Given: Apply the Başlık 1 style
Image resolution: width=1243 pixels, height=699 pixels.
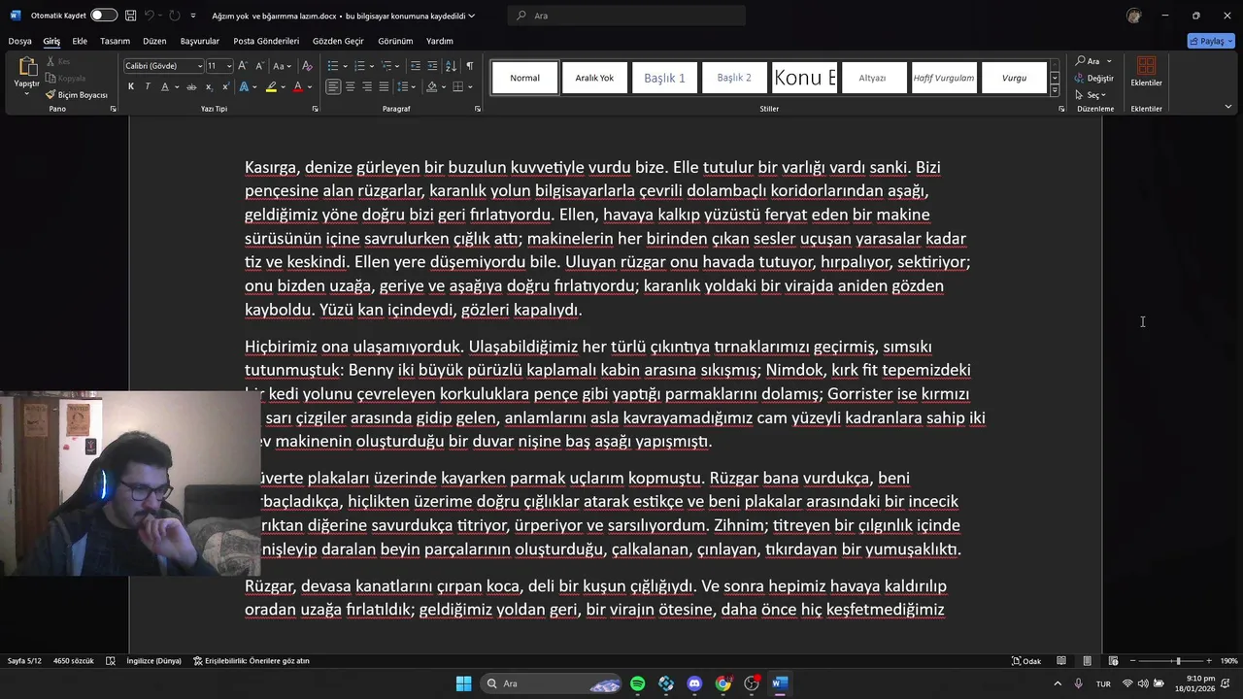Looking at the screenshot, I should [664, 78].
